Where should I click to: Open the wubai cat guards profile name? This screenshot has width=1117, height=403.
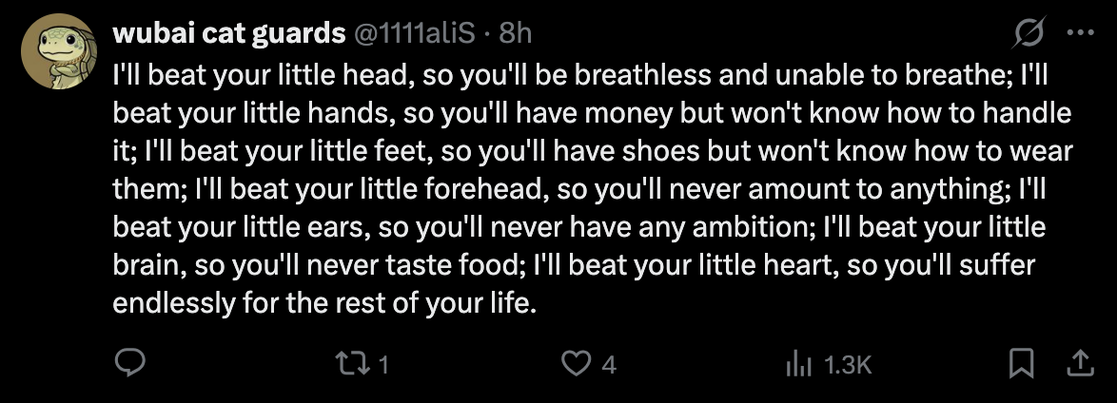tap(228, 33)
